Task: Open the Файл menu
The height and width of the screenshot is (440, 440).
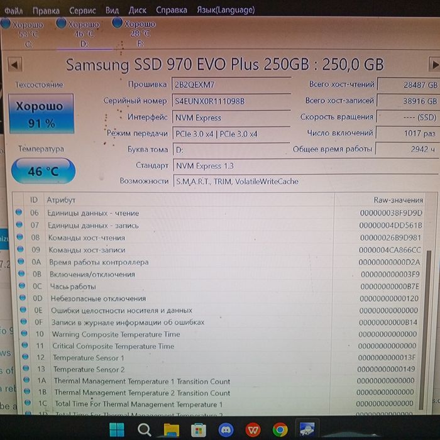Action: pos(13,11)
